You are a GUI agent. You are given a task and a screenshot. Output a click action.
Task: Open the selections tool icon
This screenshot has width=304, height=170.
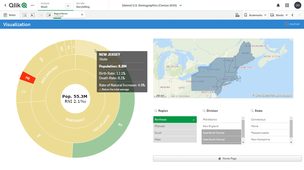click(x=237, y=15)
